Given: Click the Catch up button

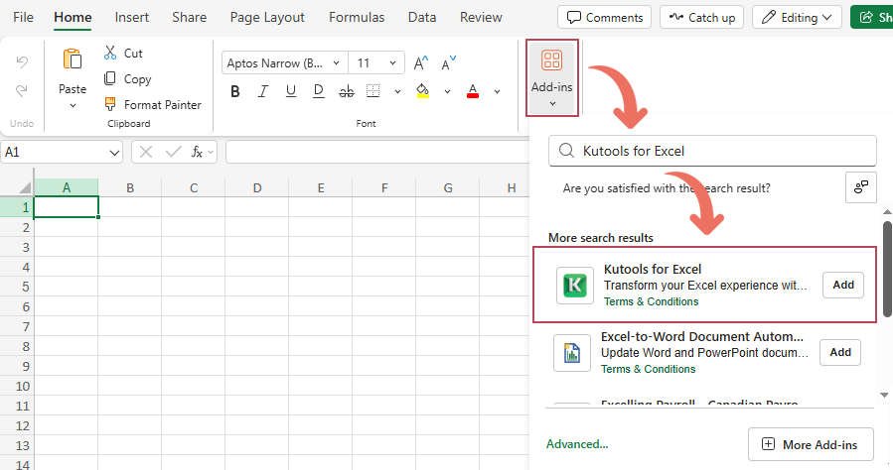Looking at the screenshot, I should (x=702, y=18).
